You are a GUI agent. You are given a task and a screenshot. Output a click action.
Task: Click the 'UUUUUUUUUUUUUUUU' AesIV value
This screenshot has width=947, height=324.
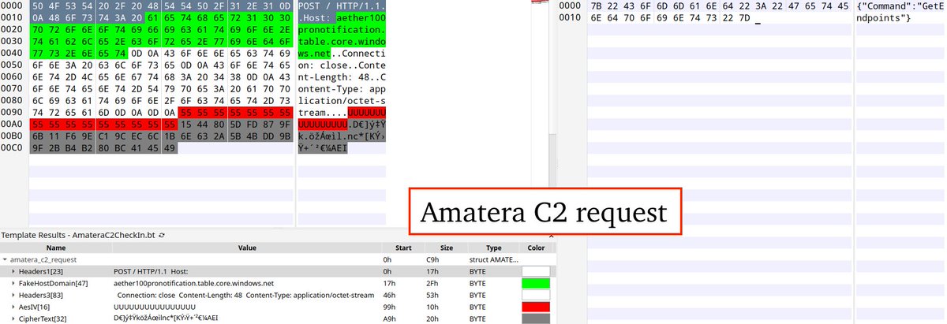[x=155, y=306]
